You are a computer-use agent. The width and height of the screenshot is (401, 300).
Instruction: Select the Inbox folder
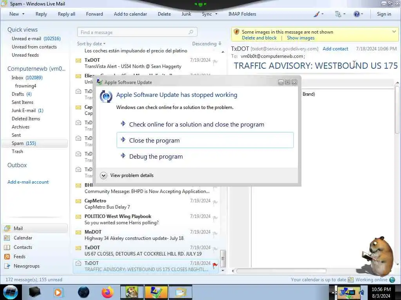27,78
